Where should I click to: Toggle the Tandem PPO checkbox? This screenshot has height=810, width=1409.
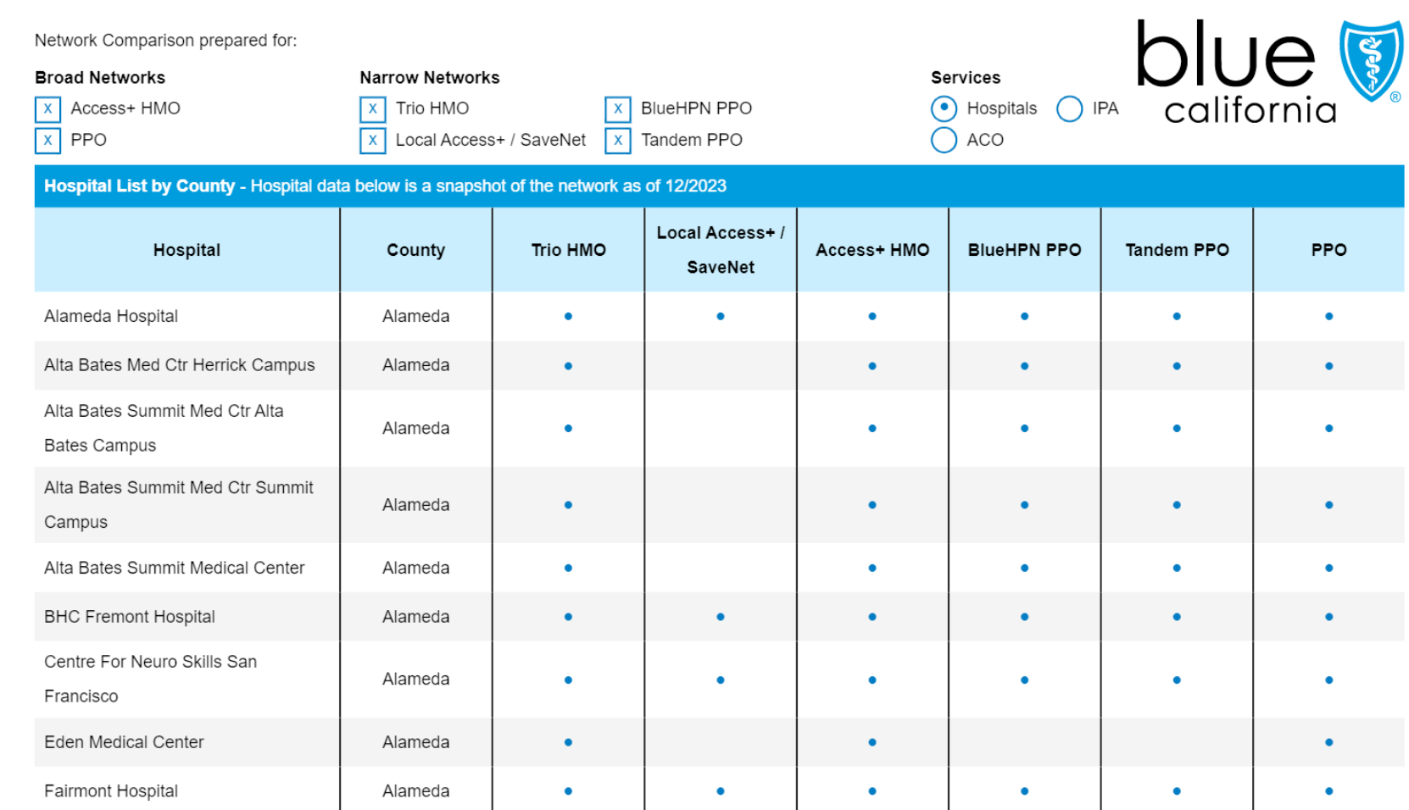click(618, 141)
